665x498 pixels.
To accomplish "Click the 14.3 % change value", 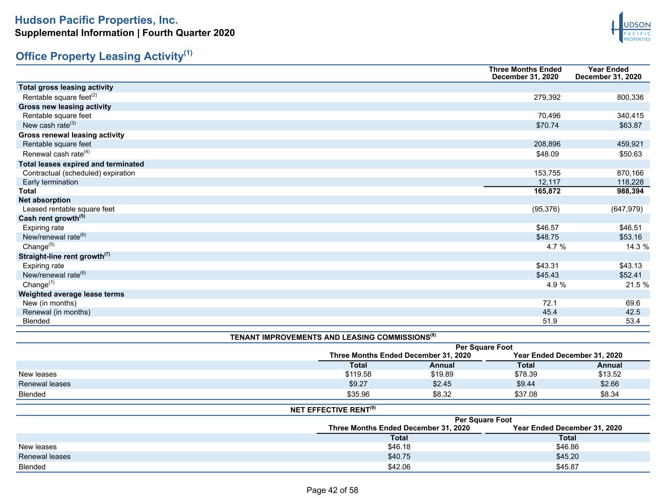I will point(637,247).
